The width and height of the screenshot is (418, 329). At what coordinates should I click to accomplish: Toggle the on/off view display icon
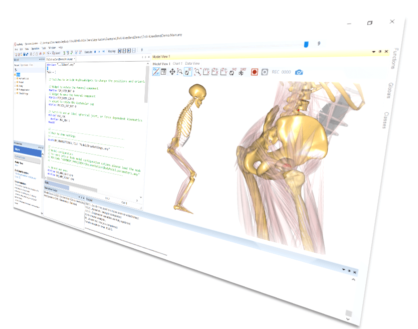coord(156,71)
